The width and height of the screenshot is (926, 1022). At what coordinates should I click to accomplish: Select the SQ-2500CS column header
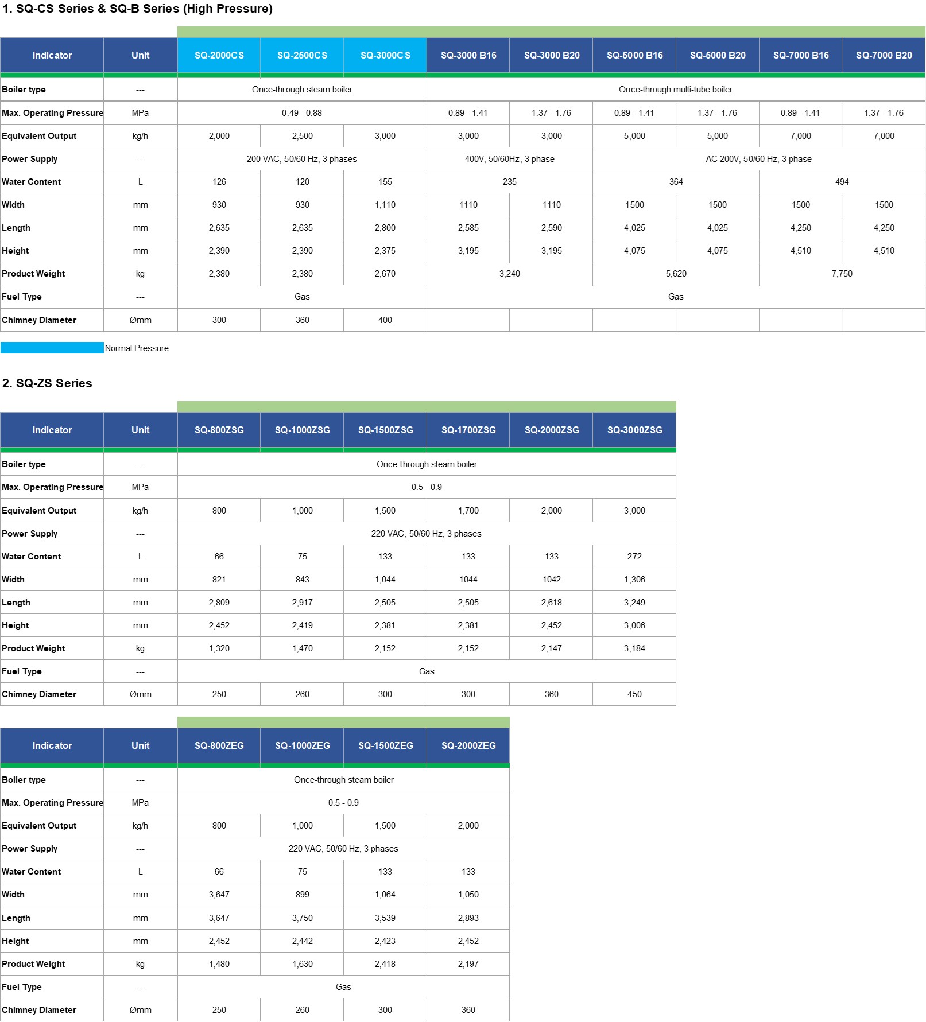(302, 55)
